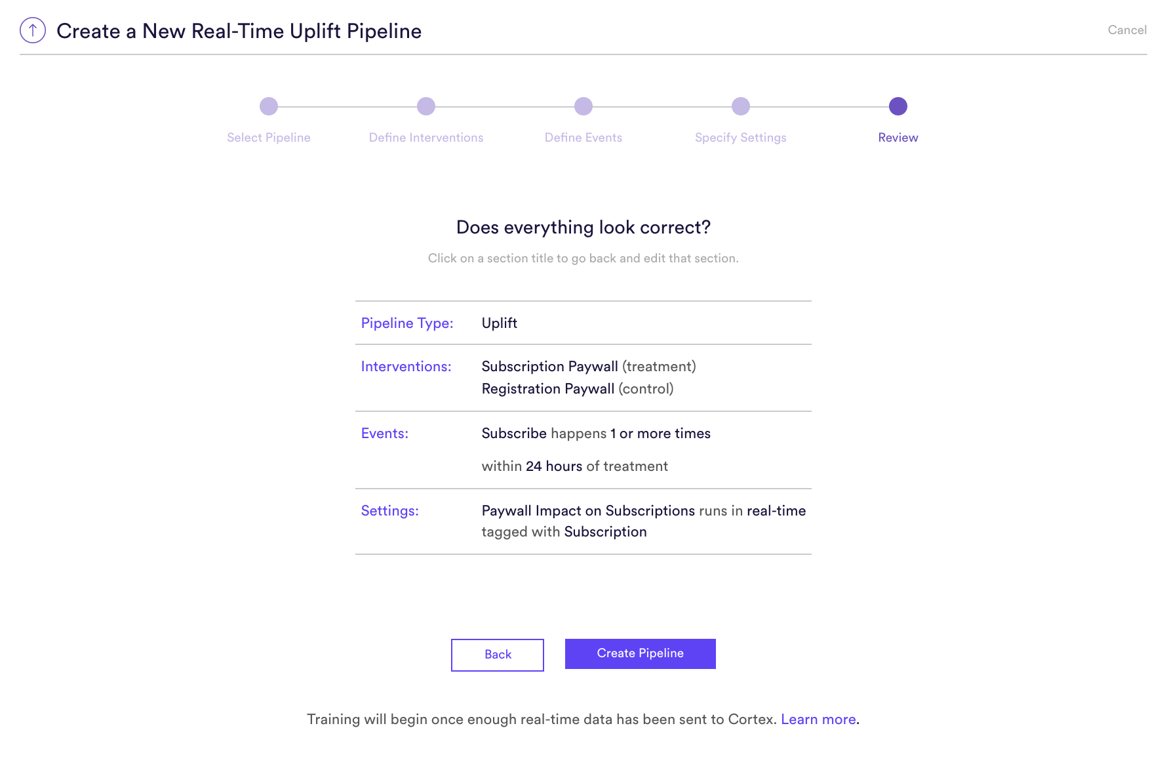This screenshot has width=1167, height=770.
Task: Edit the Pipeline Type section
Action: 407,323
